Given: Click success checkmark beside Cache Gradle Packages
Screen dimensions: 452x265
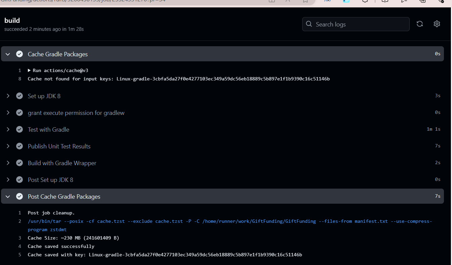Looking at the screenshot, I should [19, 54].
